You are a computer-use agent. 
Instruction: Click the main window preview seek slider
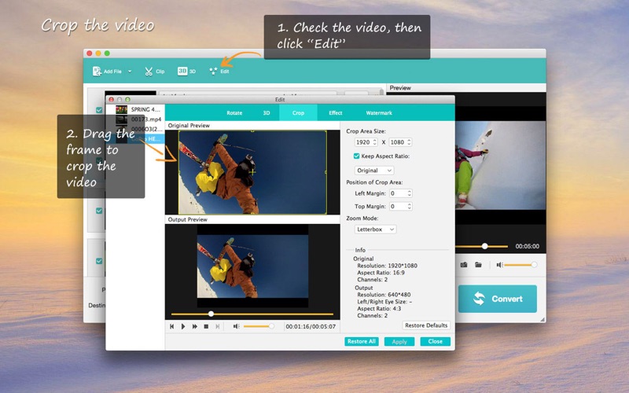481,246
